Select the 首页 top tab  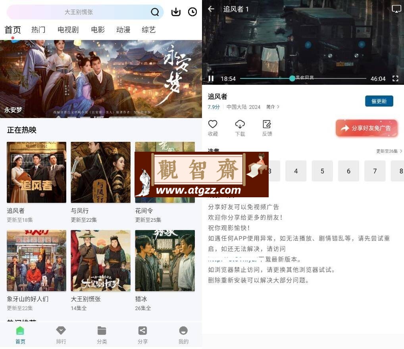(x=13, y=30)
